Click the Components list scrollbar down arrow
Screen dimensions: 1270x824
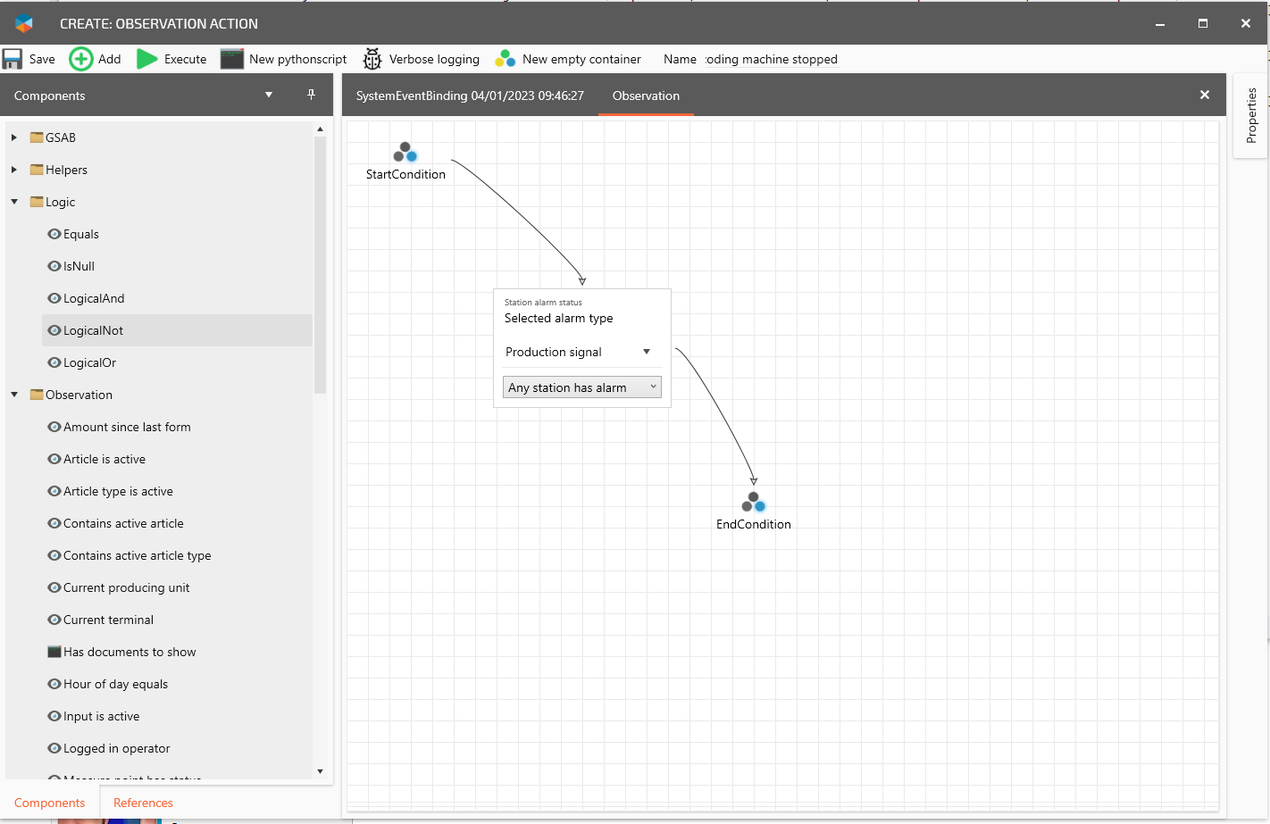pos(320,771)
